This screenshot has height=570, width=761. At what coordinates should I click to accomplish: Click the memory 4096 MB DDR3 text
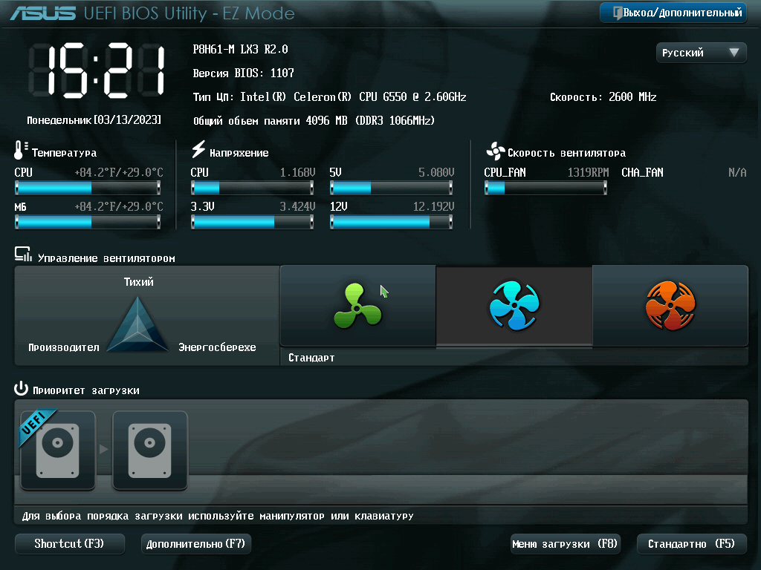pos(314,120)
